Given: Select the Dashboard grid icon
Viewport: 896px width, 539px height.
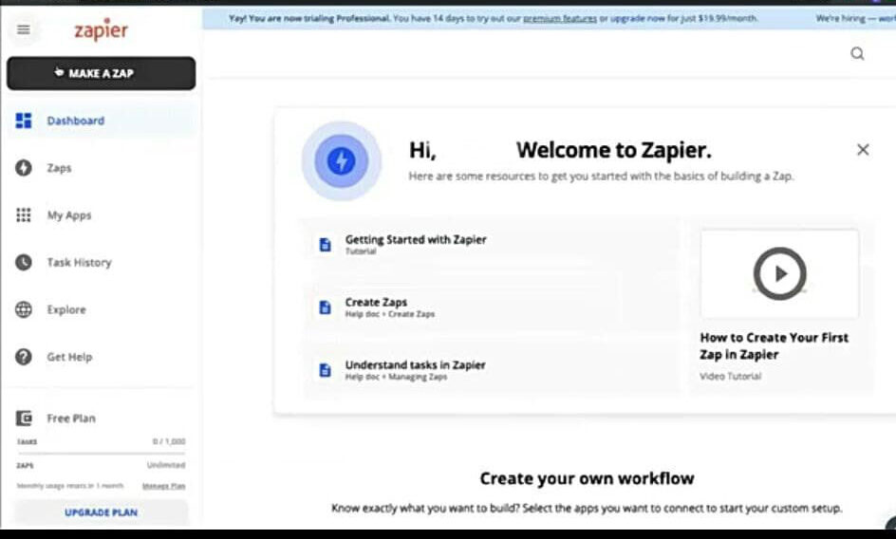Looking at the screenshot, I should tap(24, 121).
